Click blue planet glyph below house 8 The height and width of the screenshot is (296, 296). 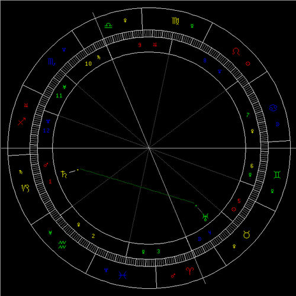(x=220, y=71)
